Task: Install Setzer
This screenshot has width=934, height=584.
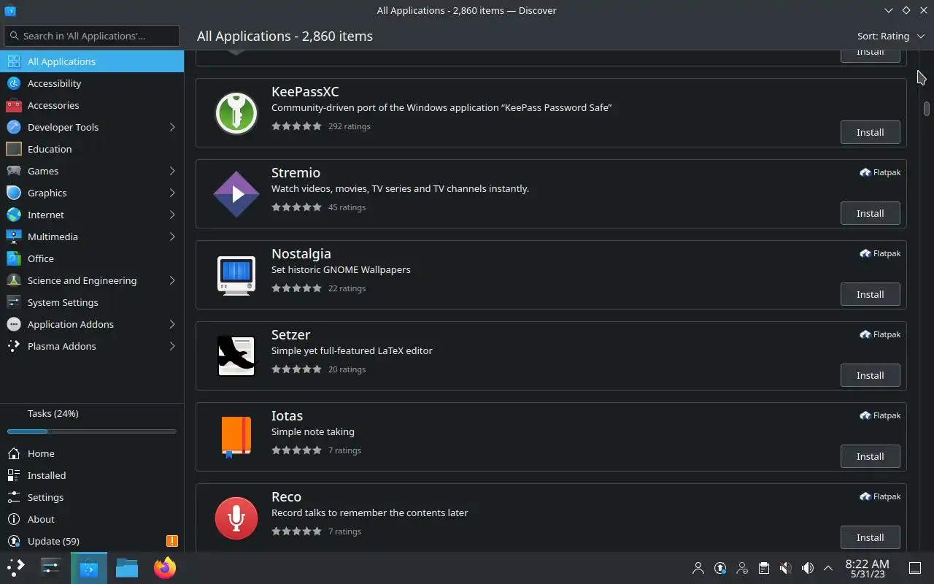Action: tap(870, 375)
